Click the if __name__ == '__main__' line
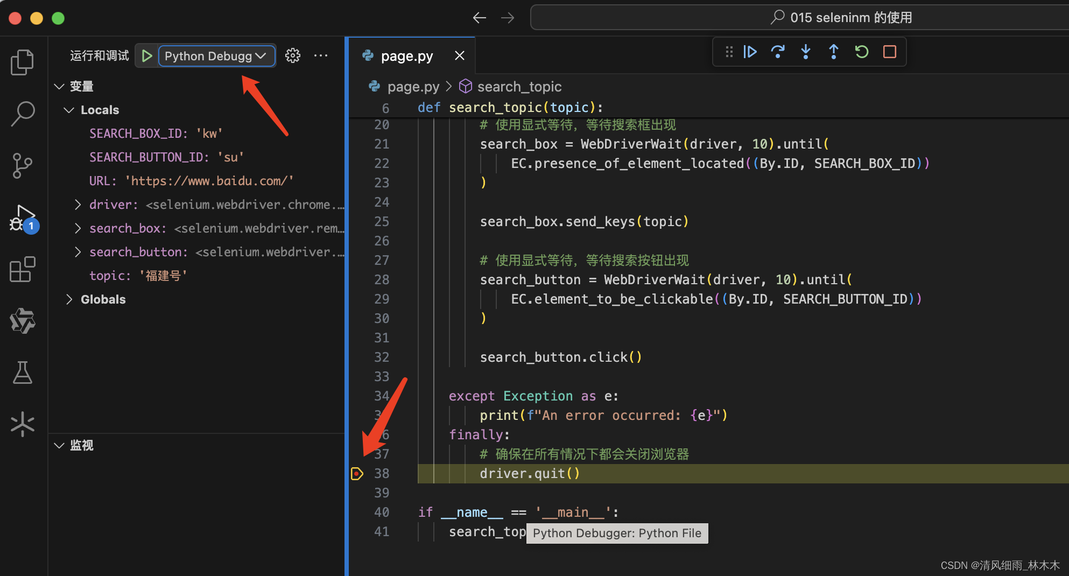The image size is (1069, 576). 518,512
